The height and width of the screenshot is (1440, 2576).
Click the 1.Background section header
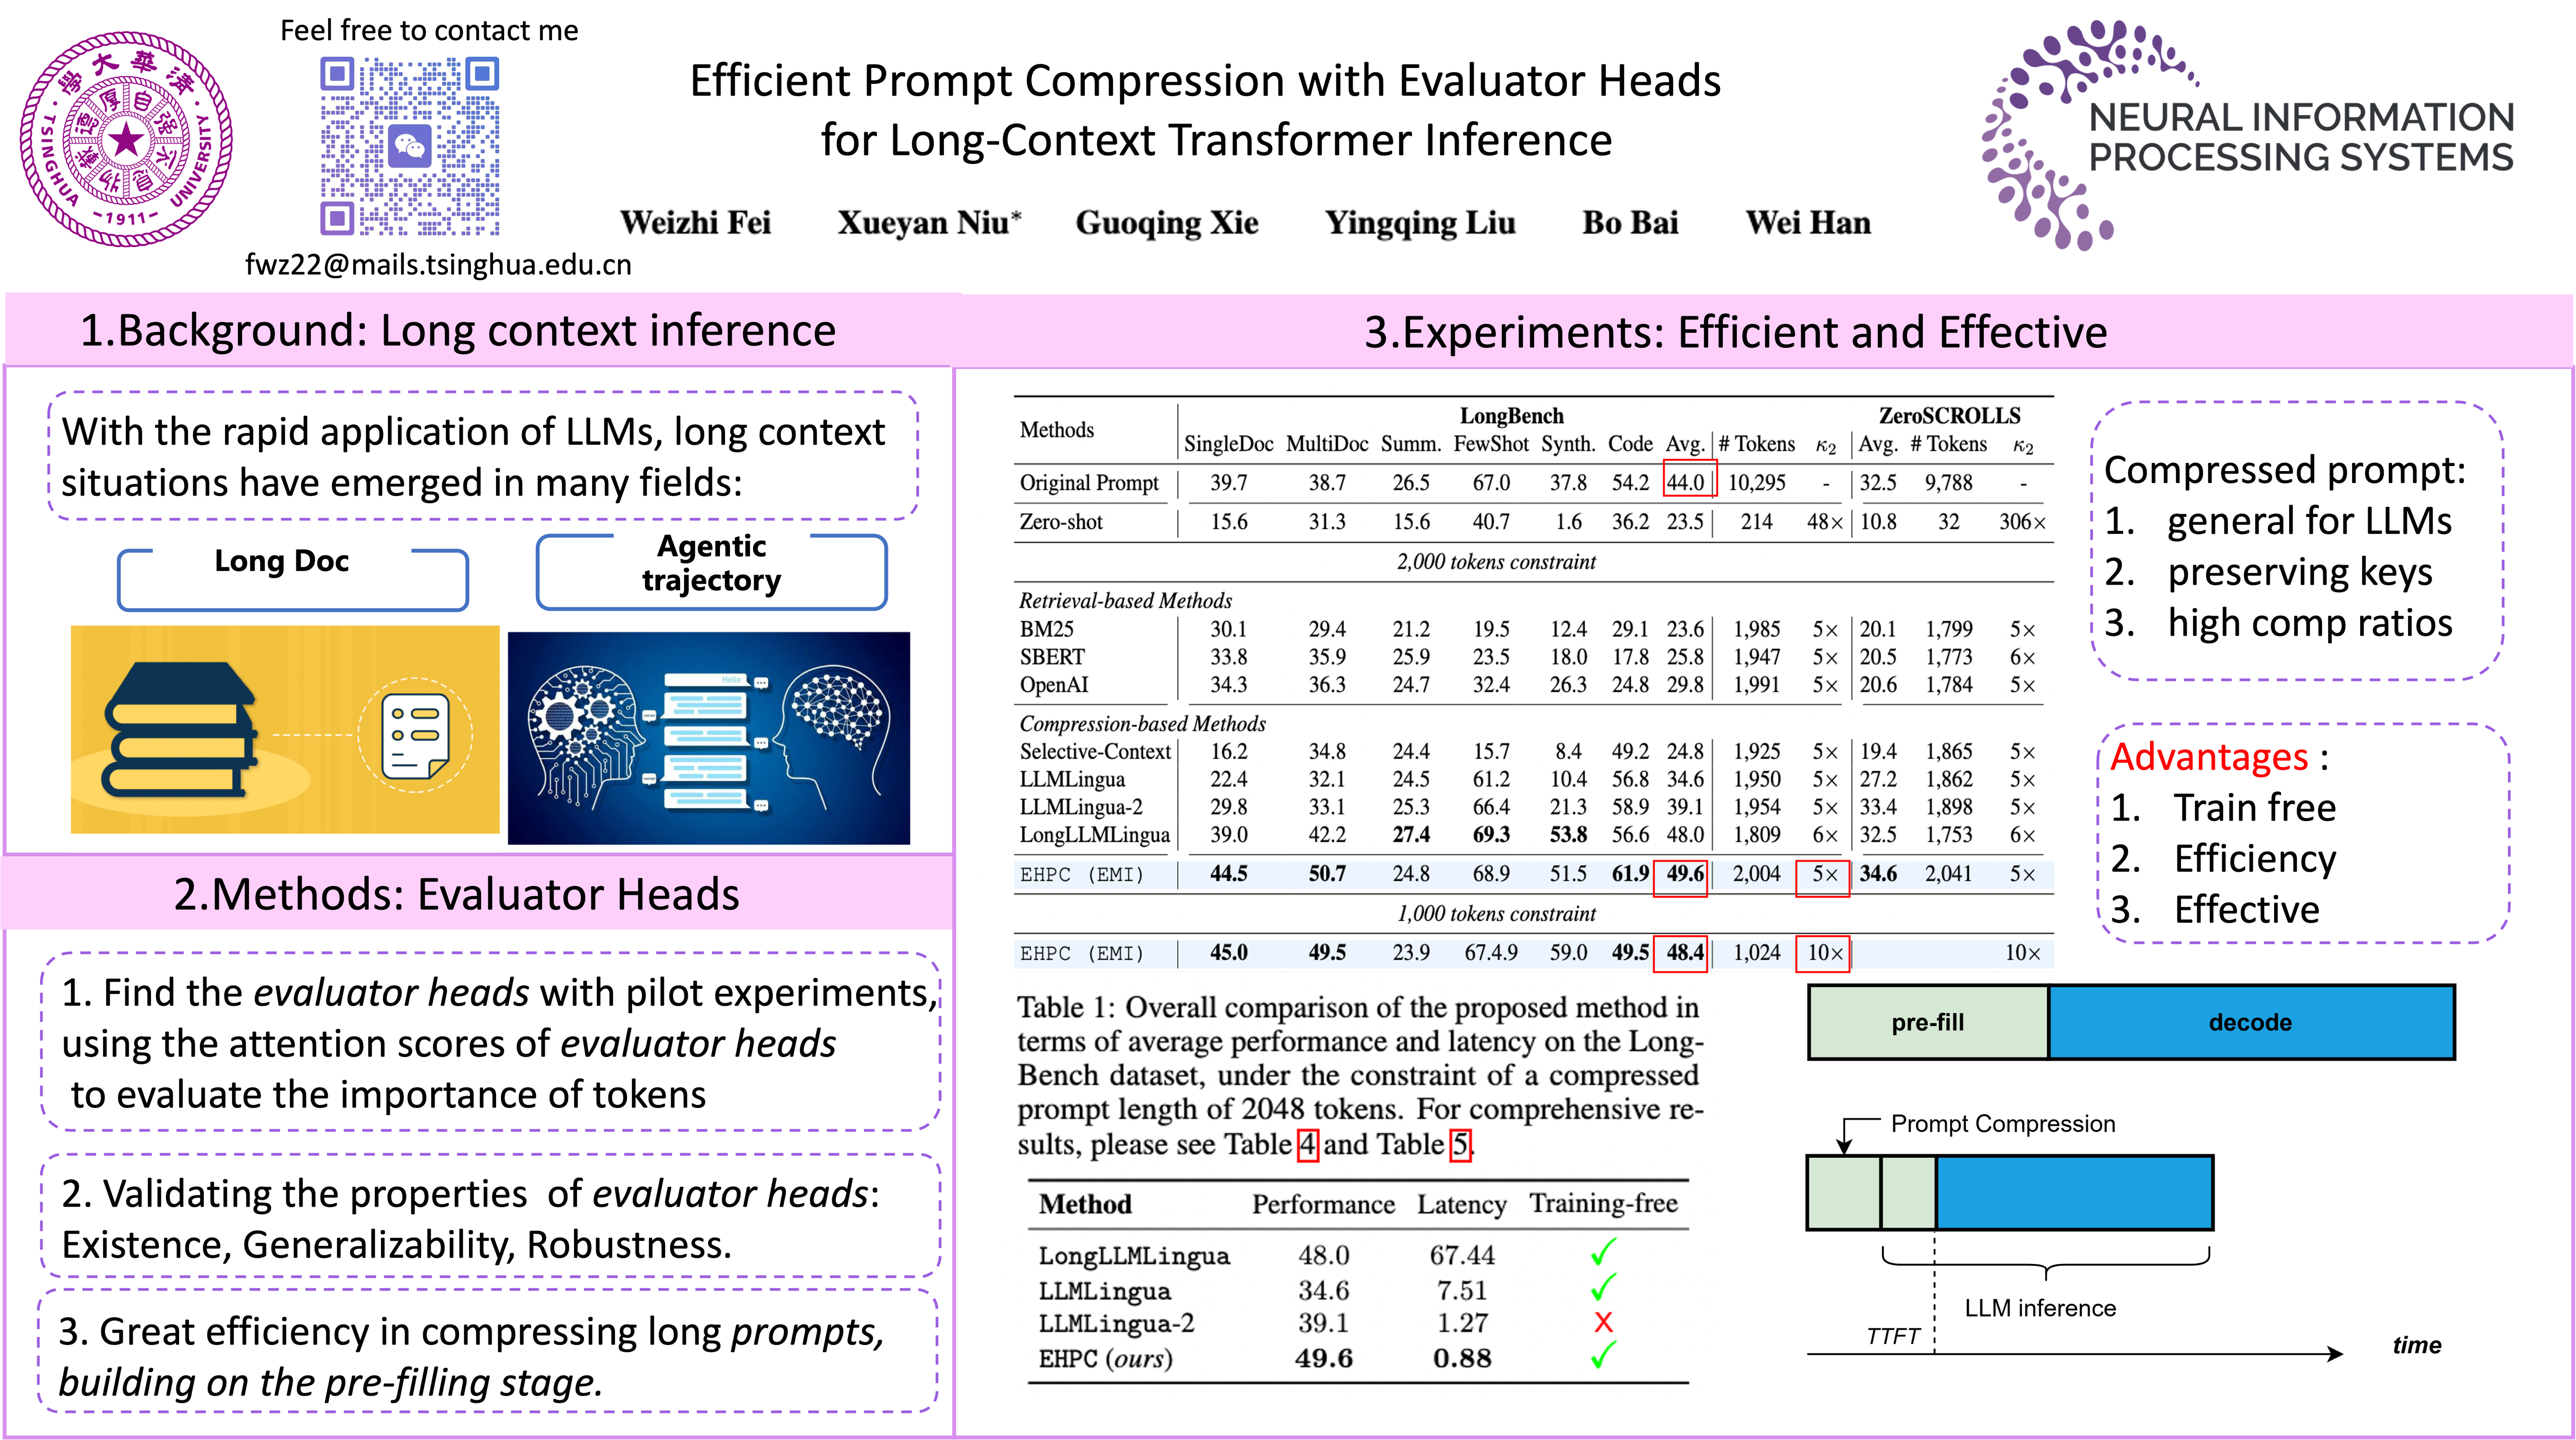point(458,331)
